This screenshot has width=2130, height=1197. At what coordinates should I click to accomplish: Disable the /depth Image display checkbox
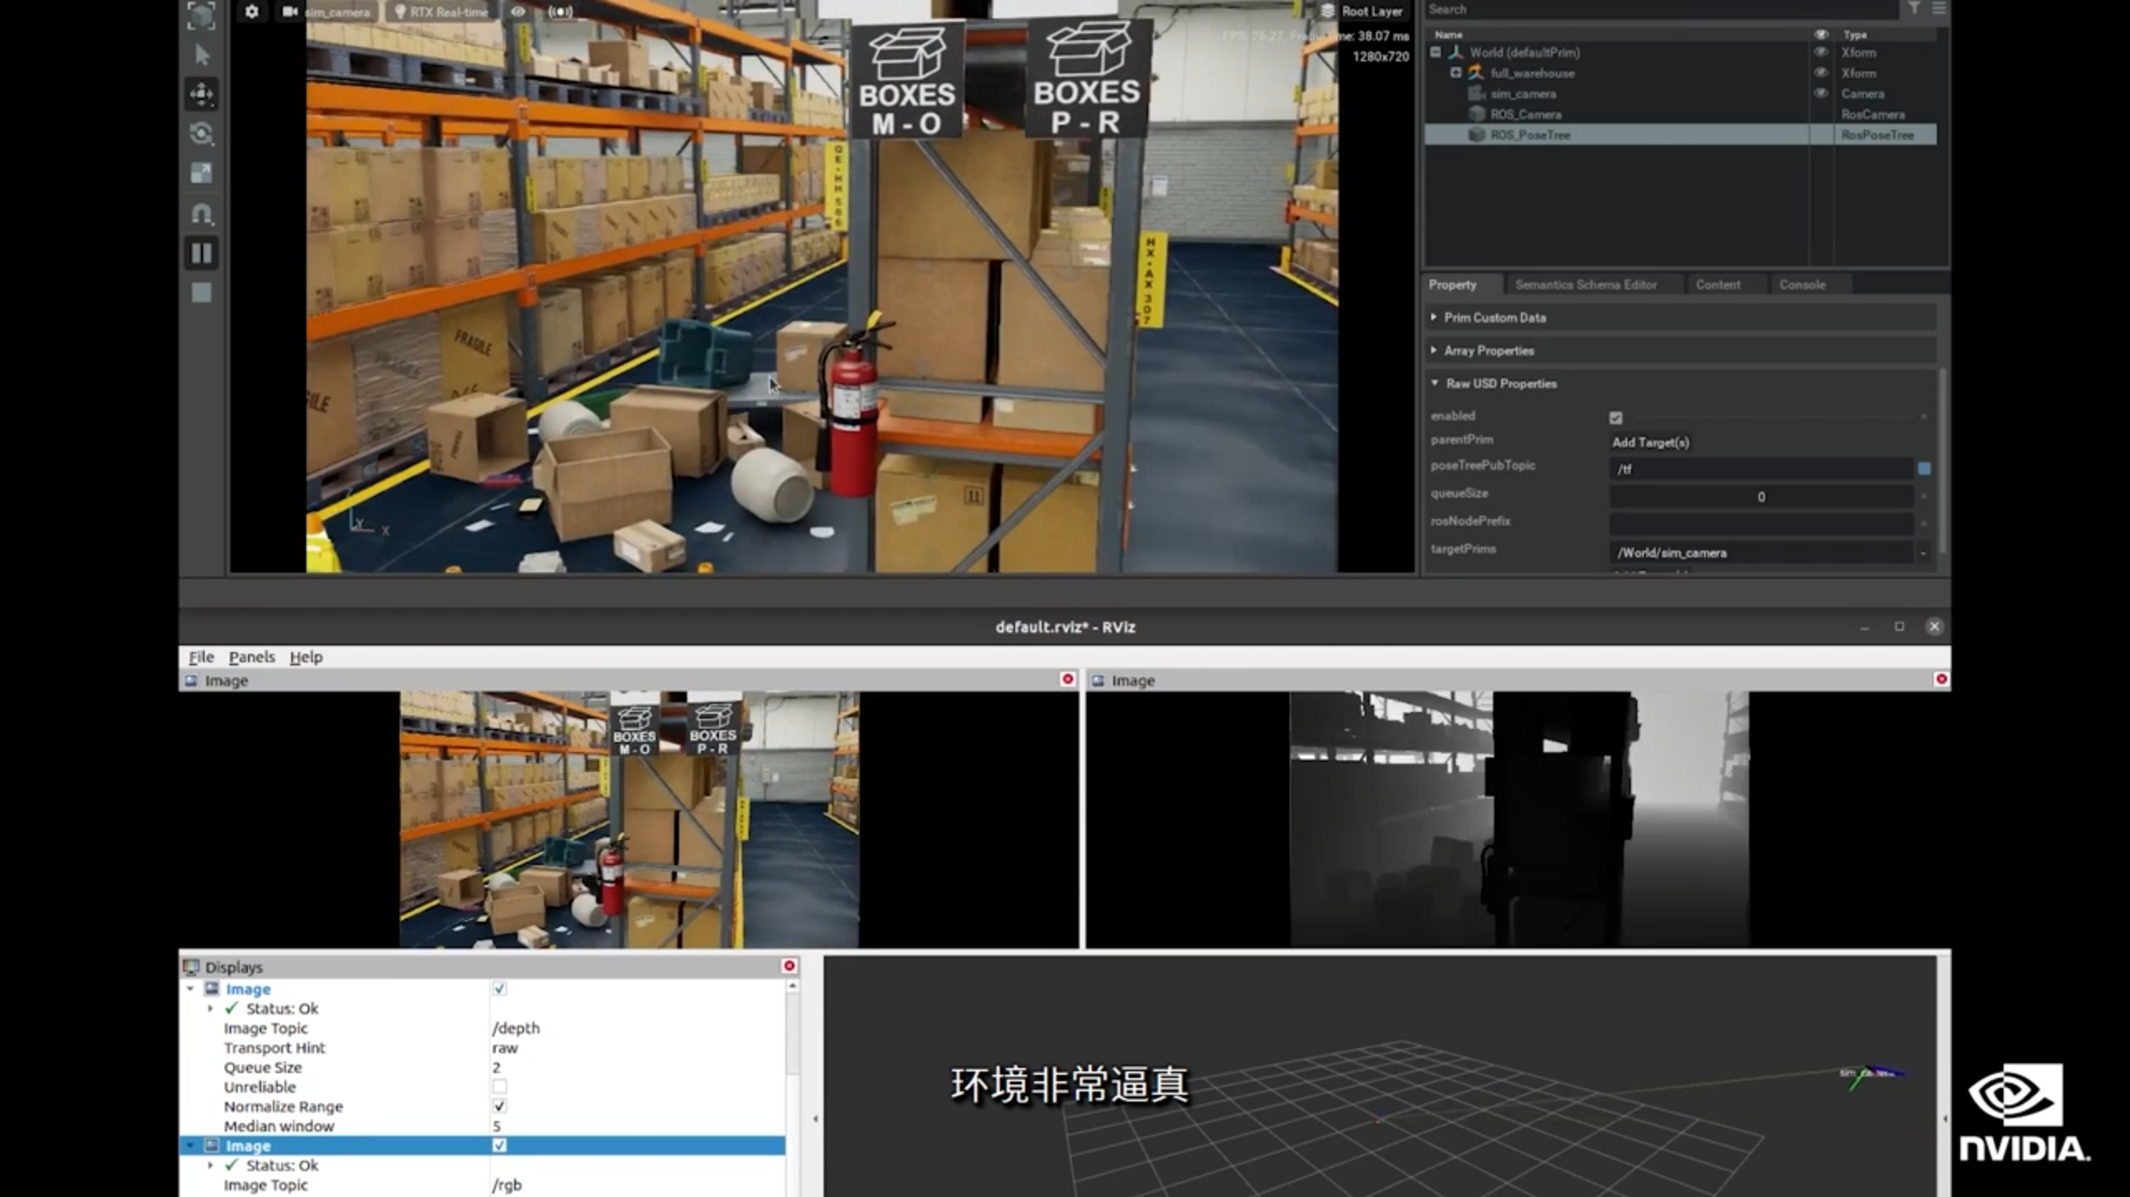(499, 989)
